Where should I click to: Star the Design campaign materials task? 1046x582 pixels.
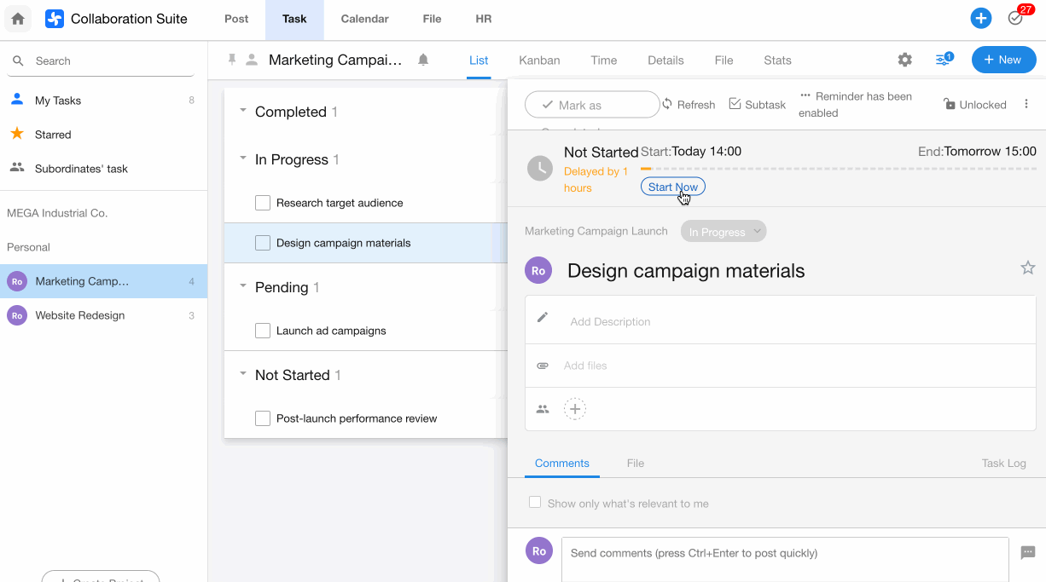pos(1027,268)
